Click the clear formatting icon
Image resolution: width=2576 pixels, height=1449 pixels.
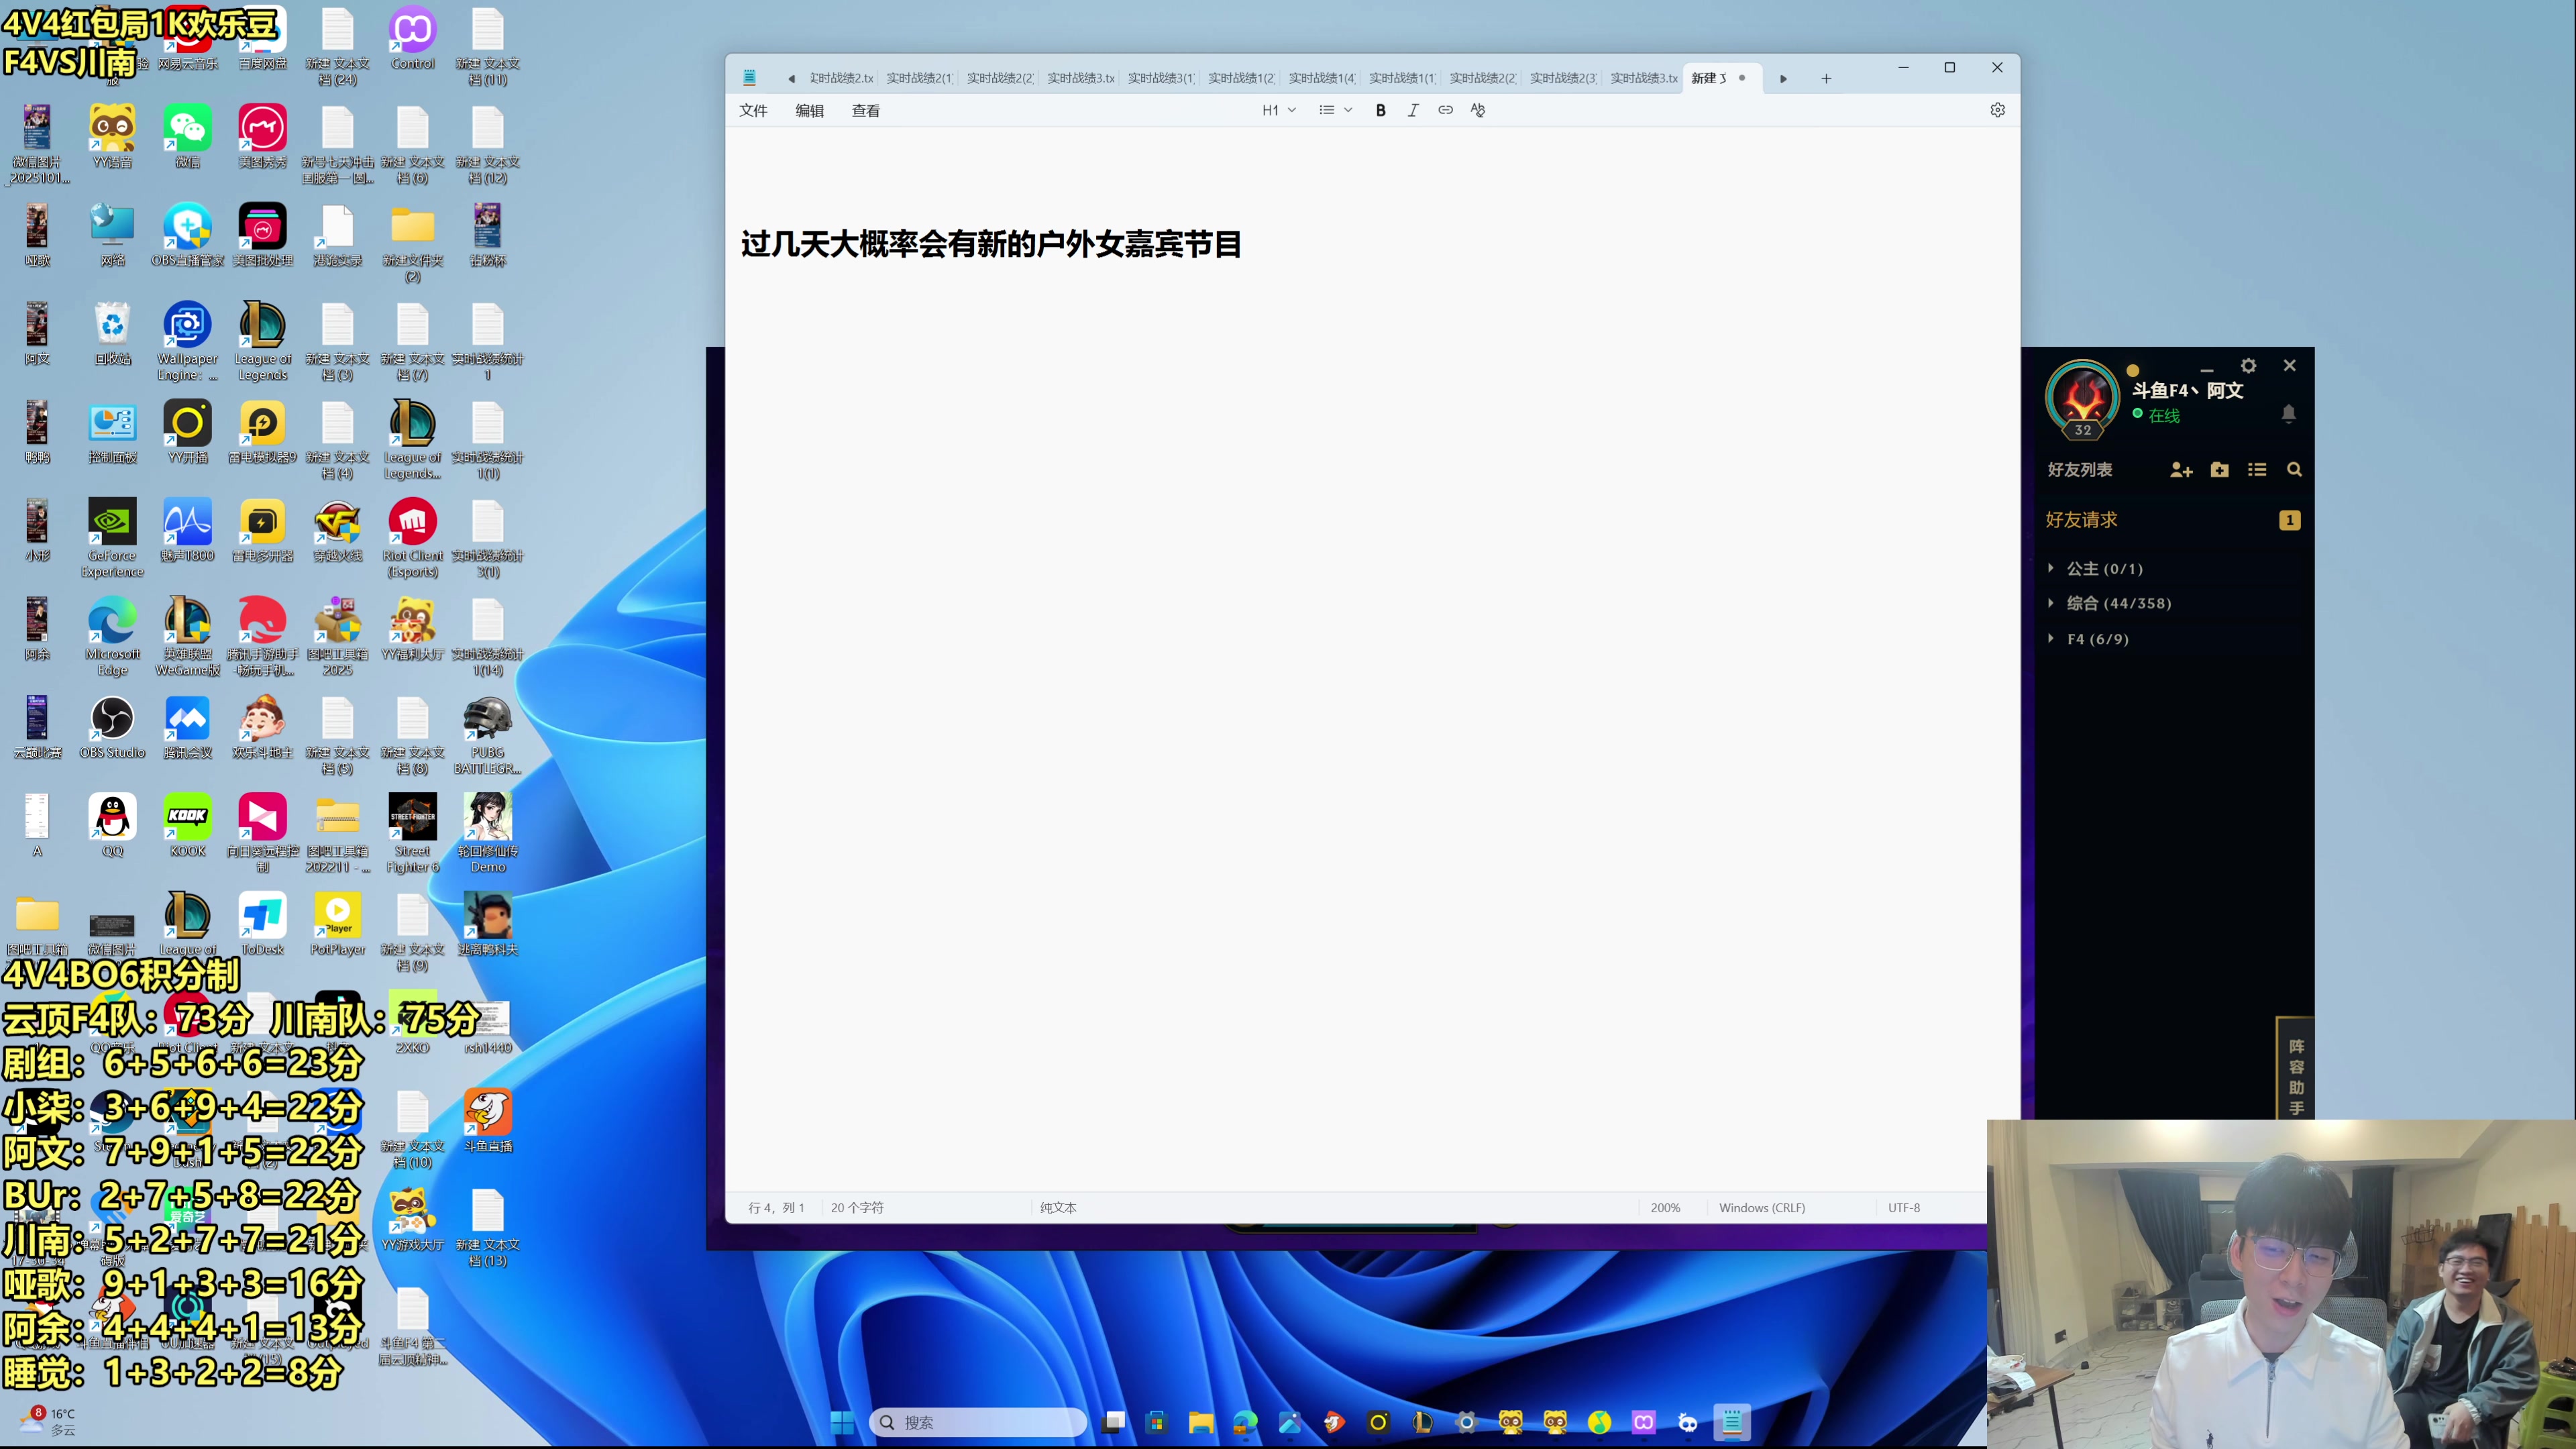coord(1478,110)
